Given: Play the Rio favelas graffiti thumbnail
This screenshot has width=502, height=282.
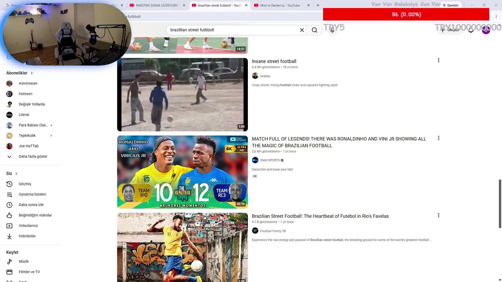Looking at the screenshot, I should click(x=182, y=247).
